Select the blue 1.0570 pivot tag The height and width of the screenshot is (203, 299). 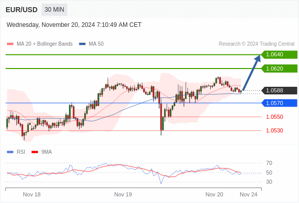pyautogui.click(x=279, y=103)
